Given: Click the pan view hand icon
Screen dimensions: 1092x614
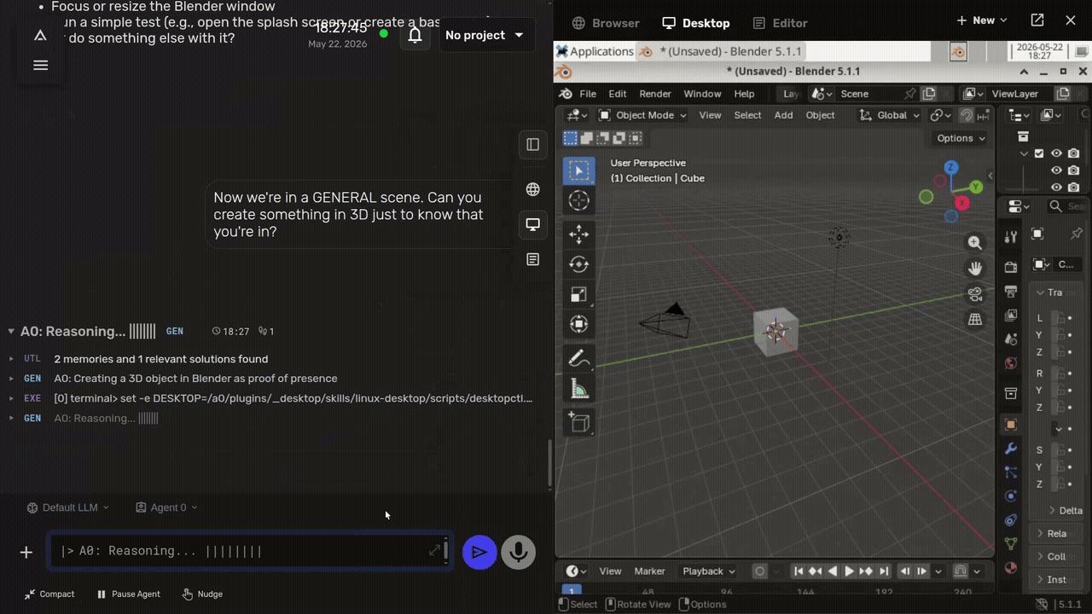Looking at the screenshot, I should pos(975,269).
